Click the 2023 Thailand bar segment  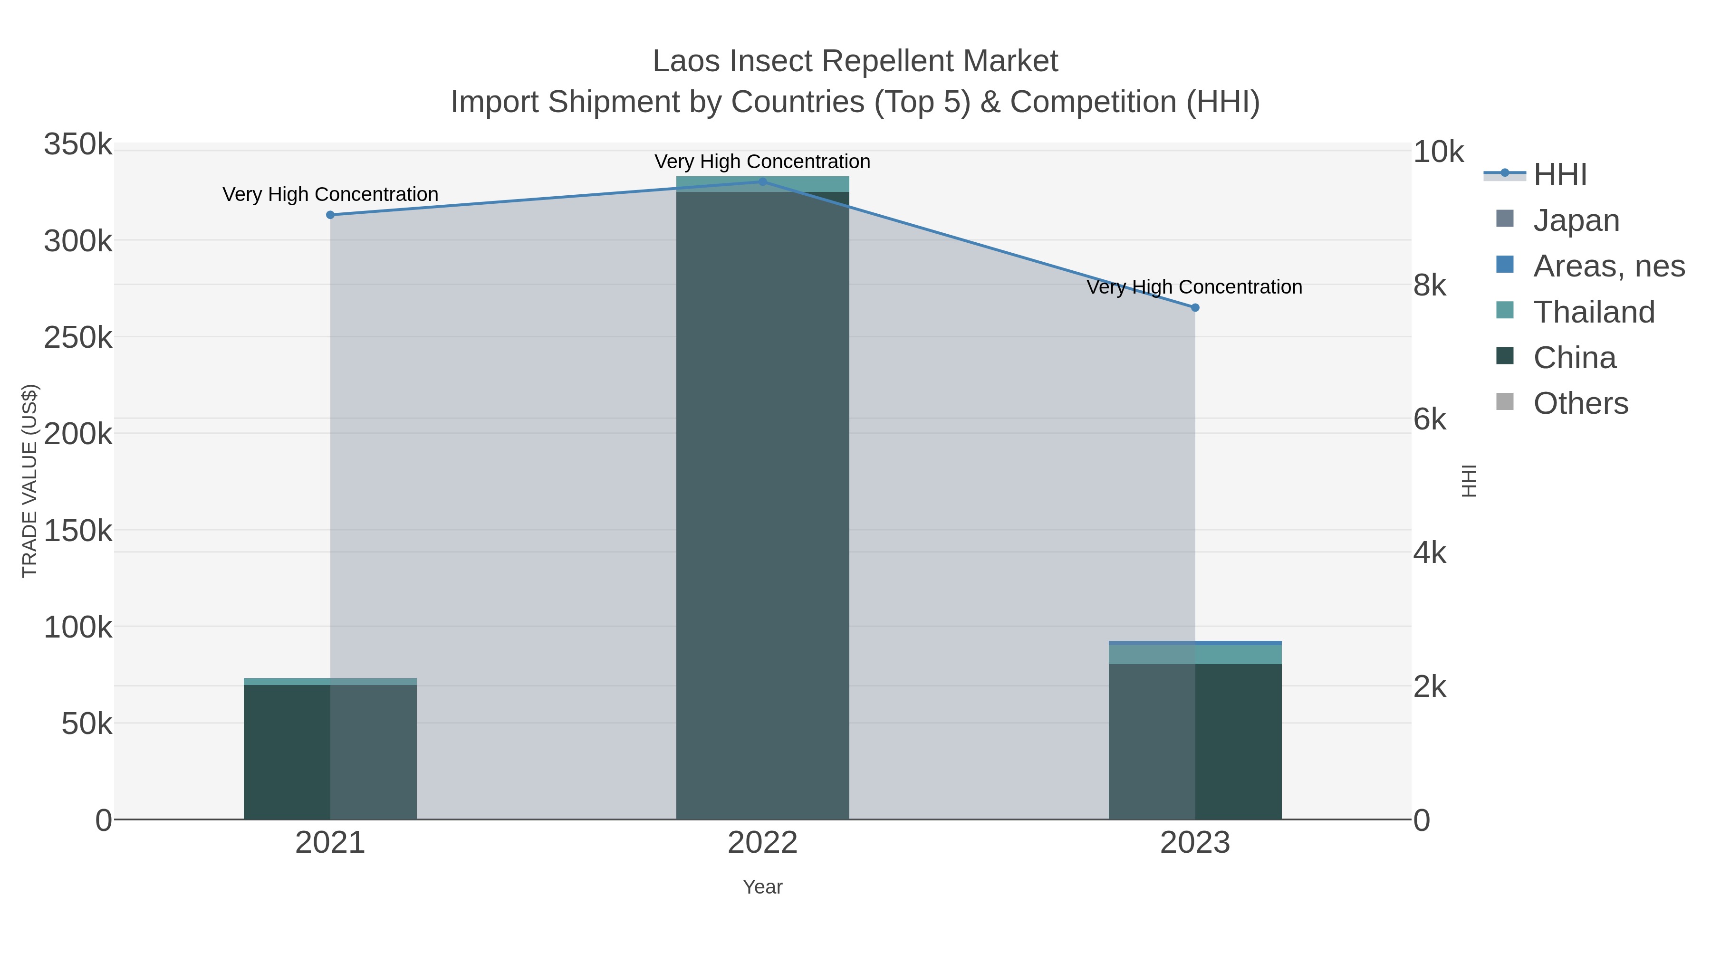1195,655
